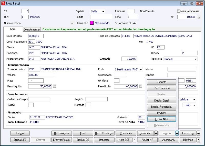Click the Acompanh. button
205x146 pixels.
169,140
